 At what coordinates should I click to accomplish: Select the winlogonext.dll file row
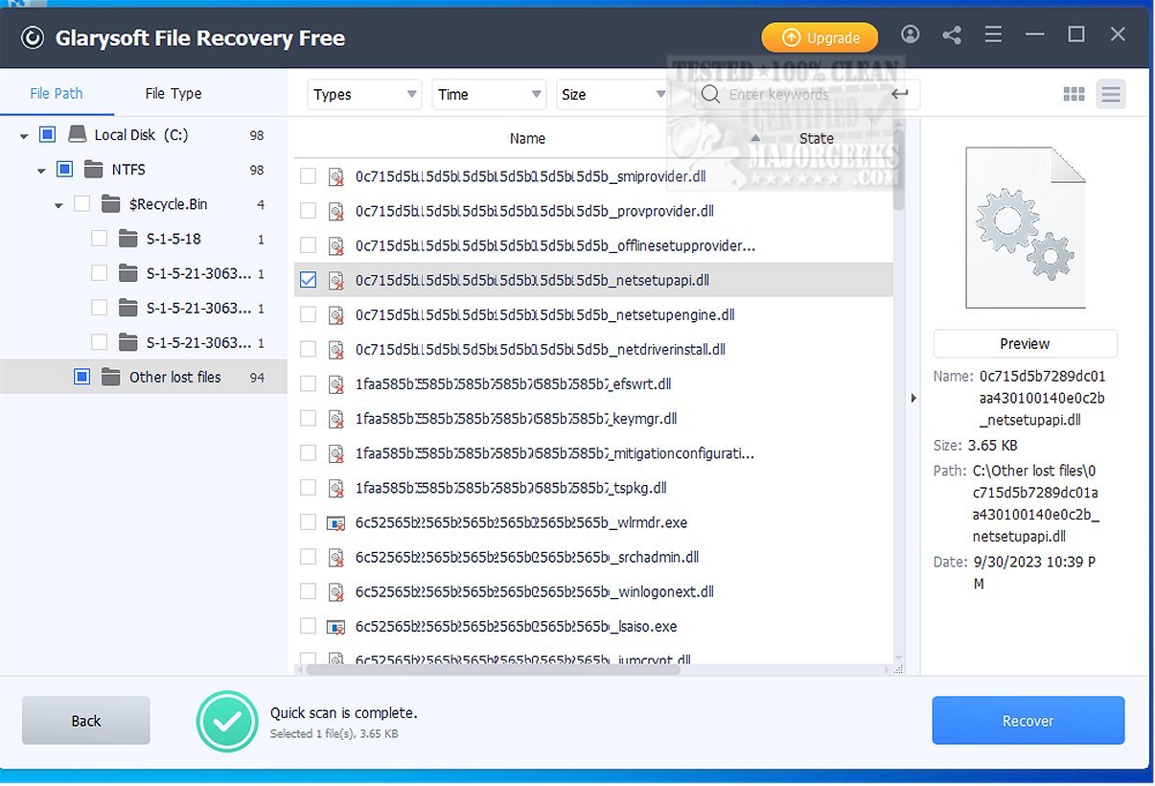coord(593,591)
